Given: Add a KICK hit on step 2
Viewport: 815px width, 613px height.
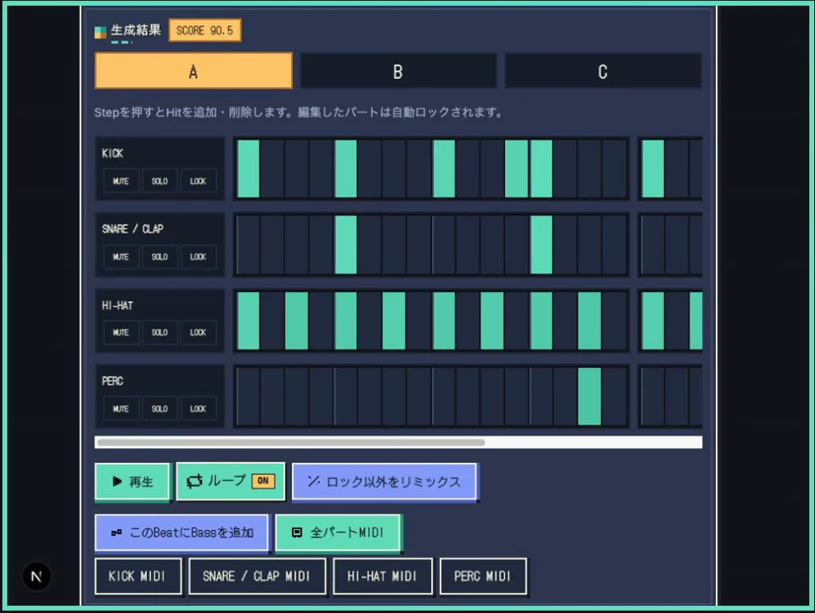Looking at the screenshot, I should 273,169.
